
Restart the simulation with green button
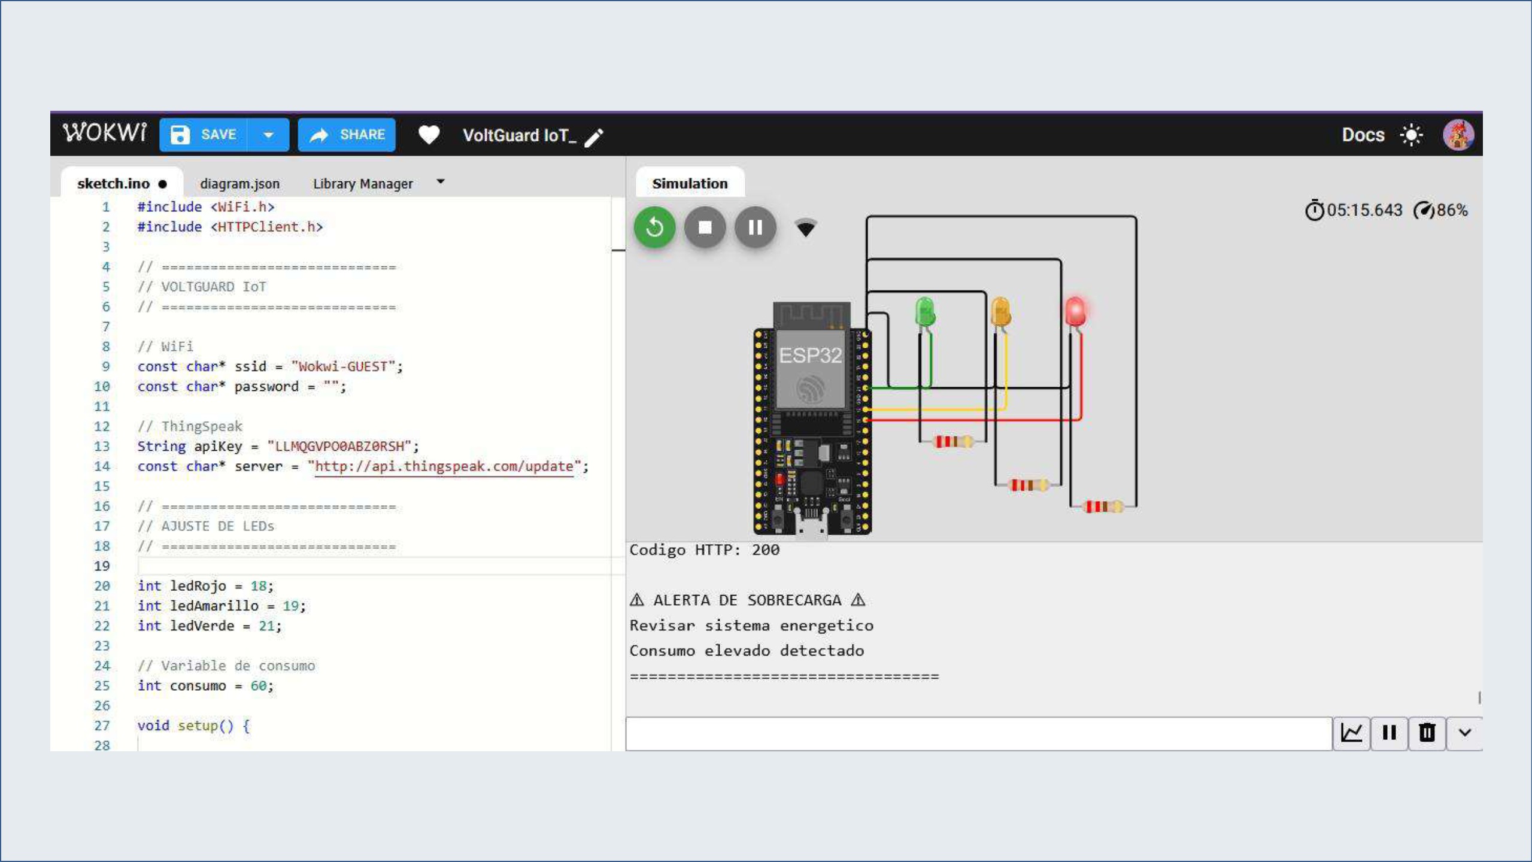(654, 227)
